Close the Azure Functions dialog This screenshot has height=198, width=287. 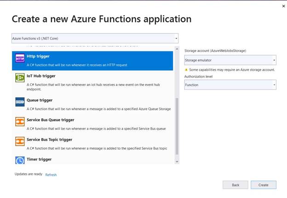283,6
